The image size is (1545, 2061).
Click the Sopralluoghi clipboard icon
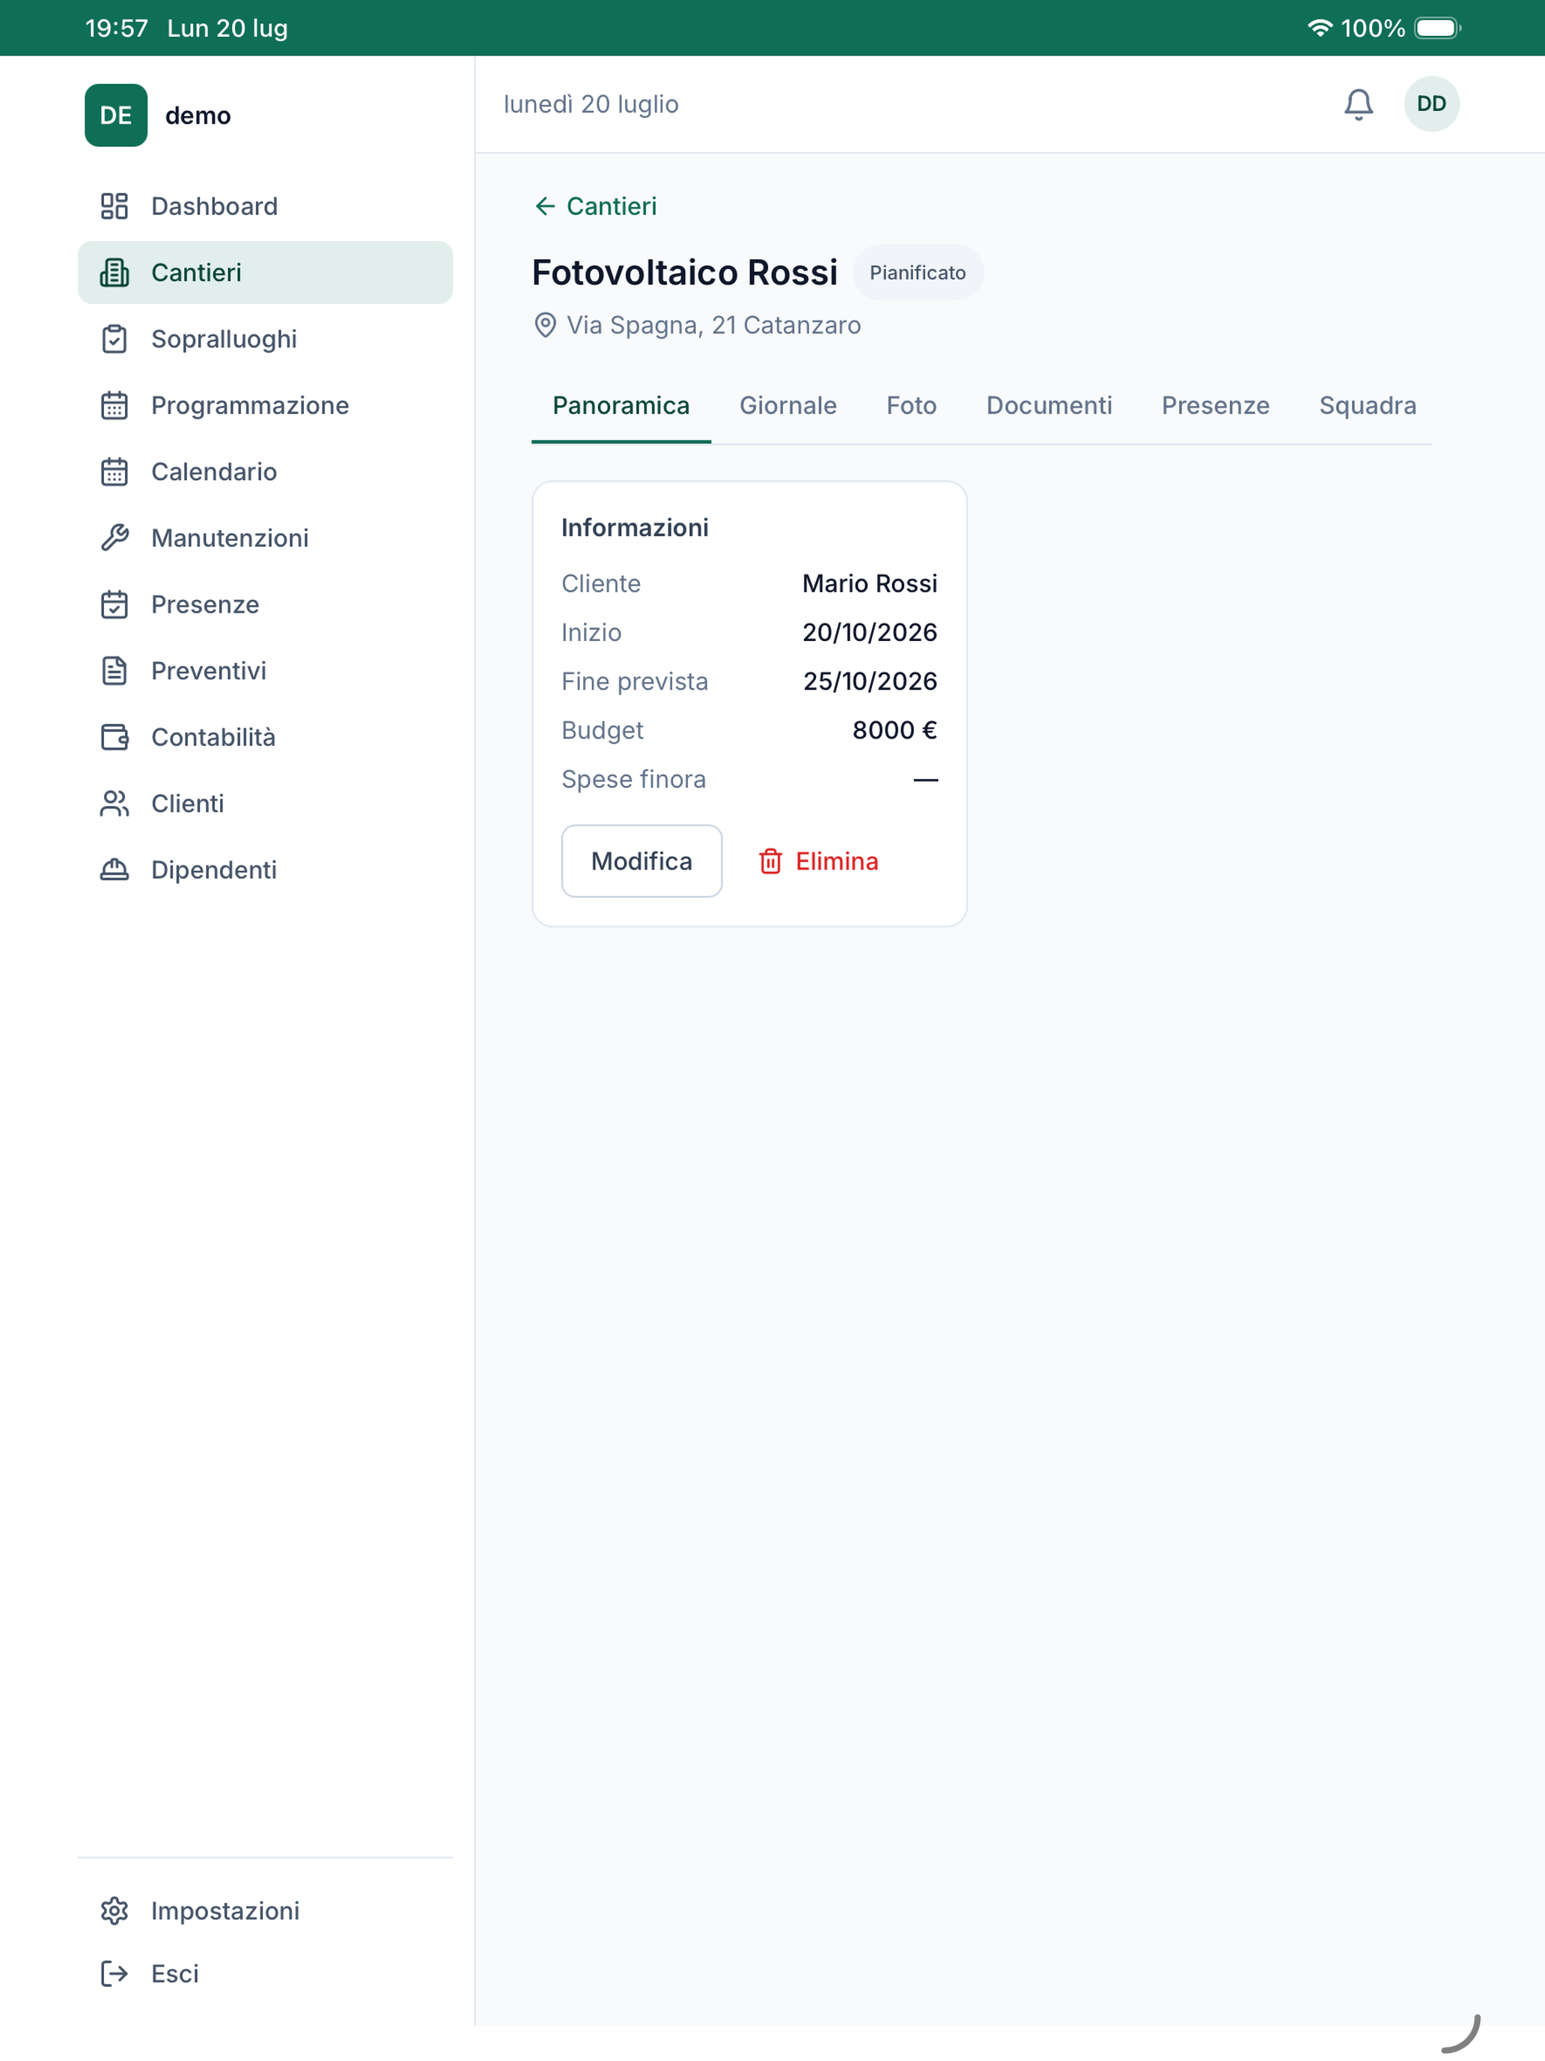click(x=114, y=339)
